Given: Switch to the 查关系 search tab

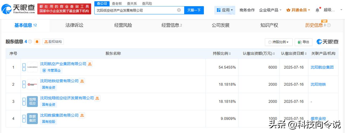Looking at the screenshot, I should tap(132, 3).
